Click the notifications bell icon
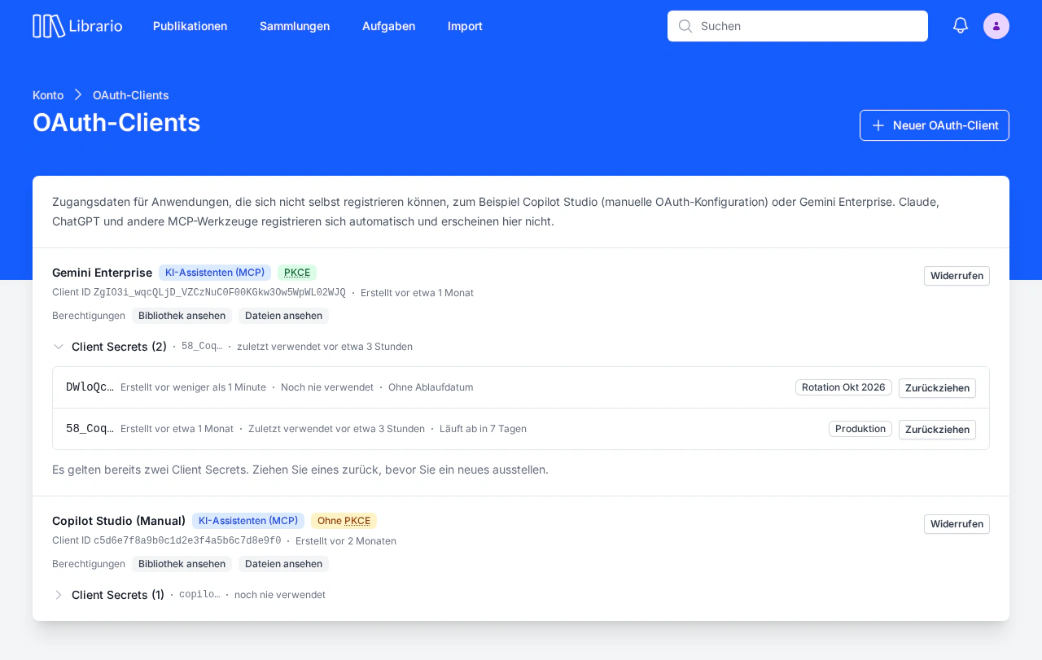This screenshot has height=660, width=1042. pyautogui.click(x=961, y=26)
